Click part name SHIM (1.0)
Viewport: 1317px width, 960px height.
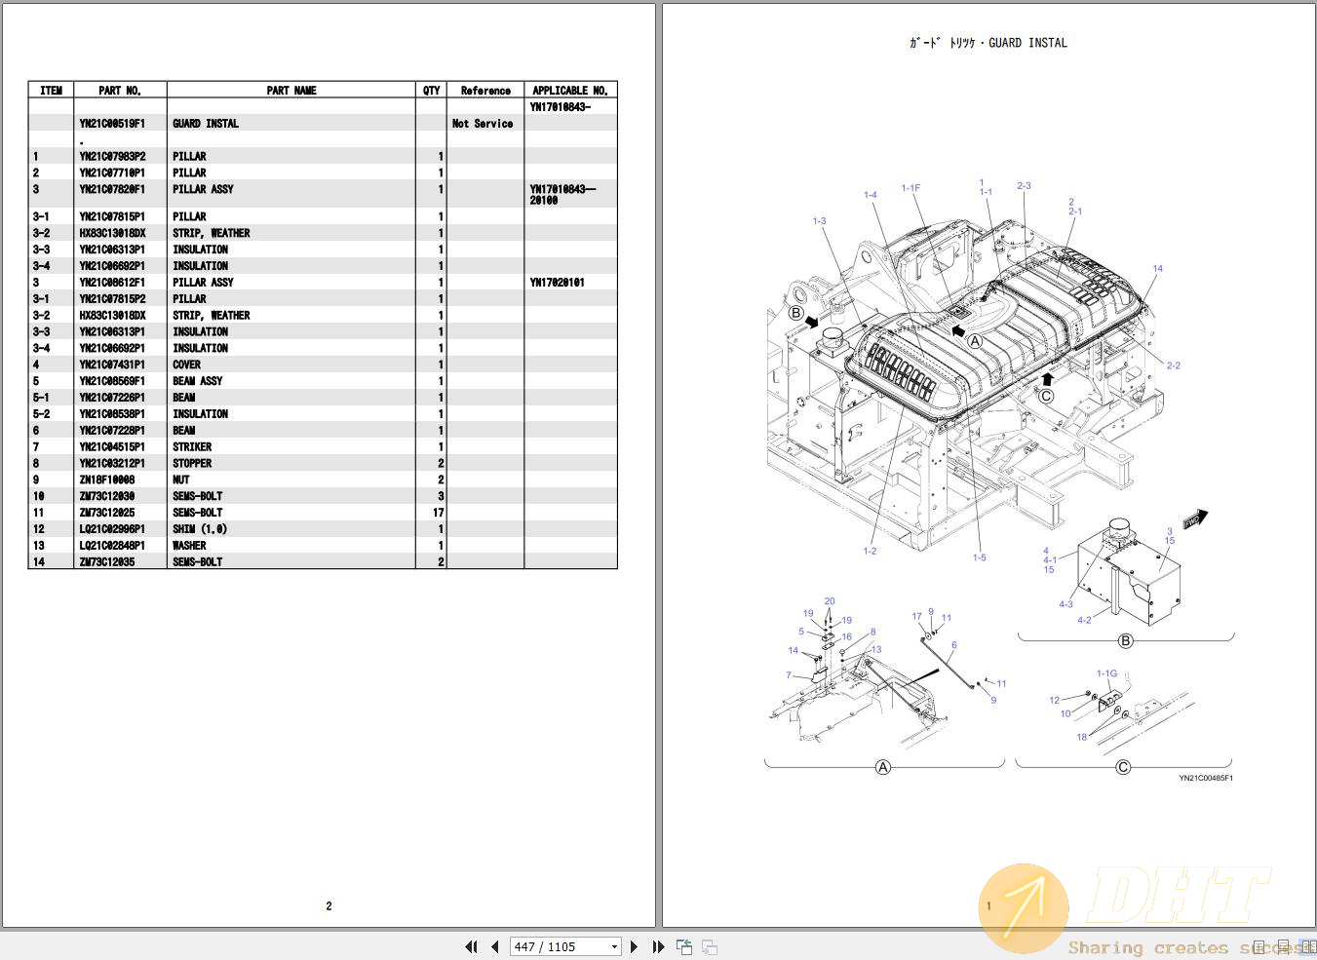click(x=200, y=529)
